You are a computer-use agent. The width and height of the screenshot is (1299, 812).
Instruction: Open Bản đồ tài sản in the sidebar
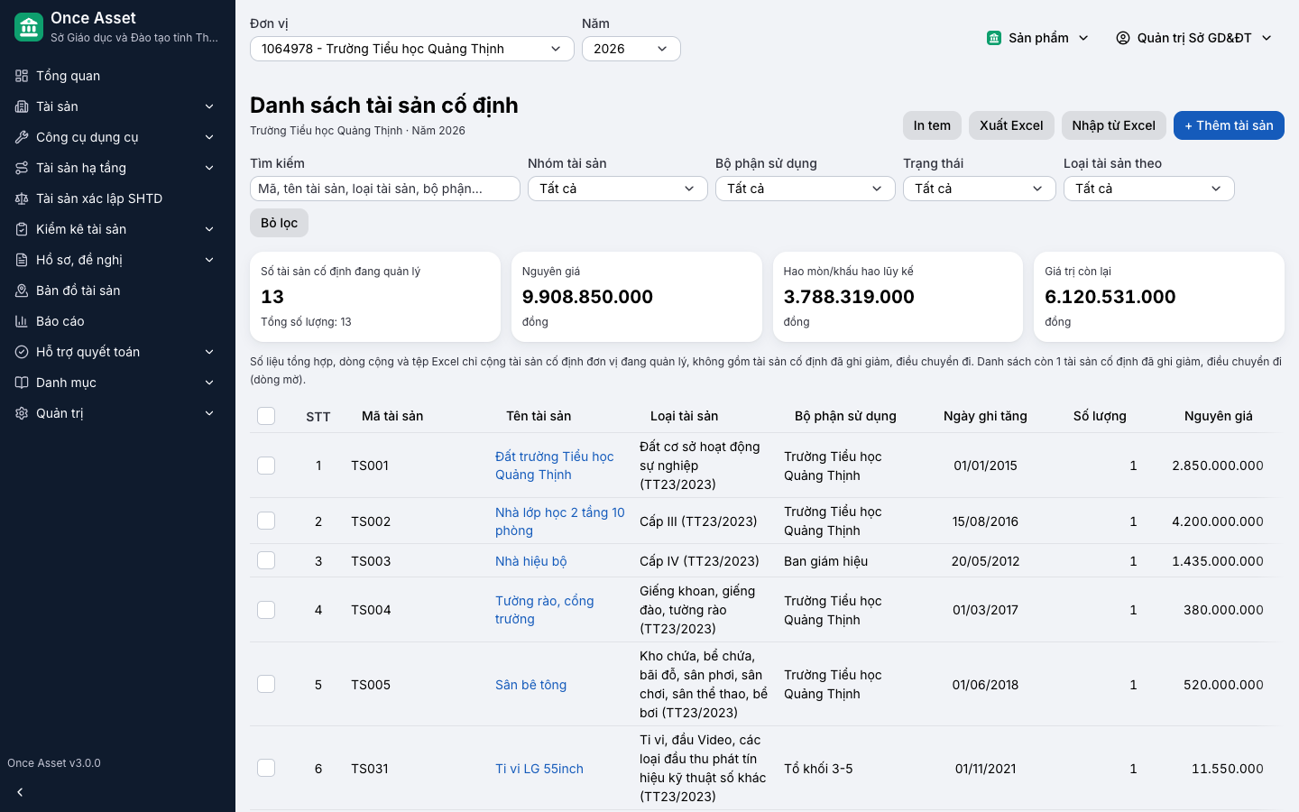pyautogui.click(x=117, y=291)
